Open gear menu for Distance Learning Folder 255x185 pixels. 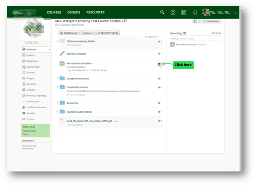(160, 42)
